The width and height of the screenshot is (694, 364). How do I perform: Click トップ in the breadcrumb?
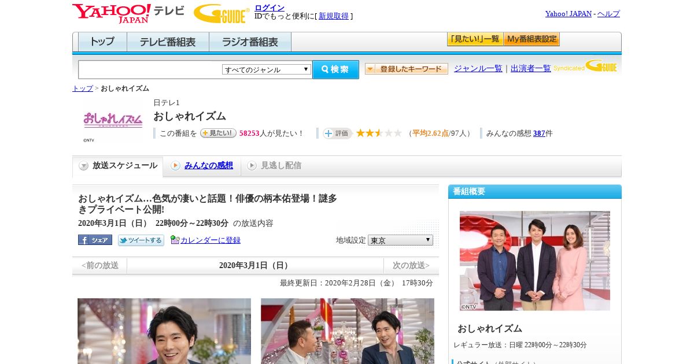83,88
